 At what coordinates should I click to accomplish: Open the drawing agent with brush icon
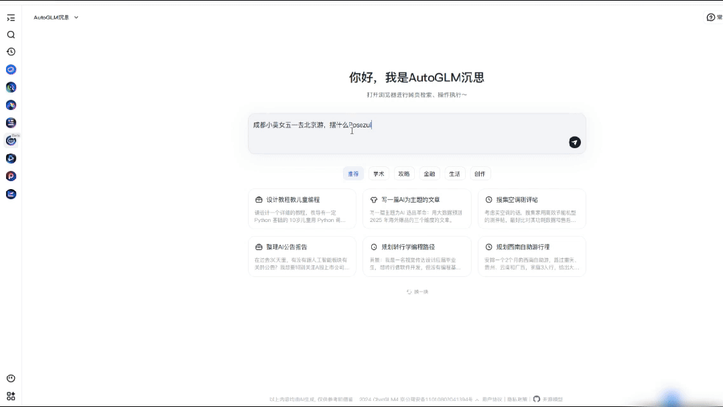click(x=11, y=105)
